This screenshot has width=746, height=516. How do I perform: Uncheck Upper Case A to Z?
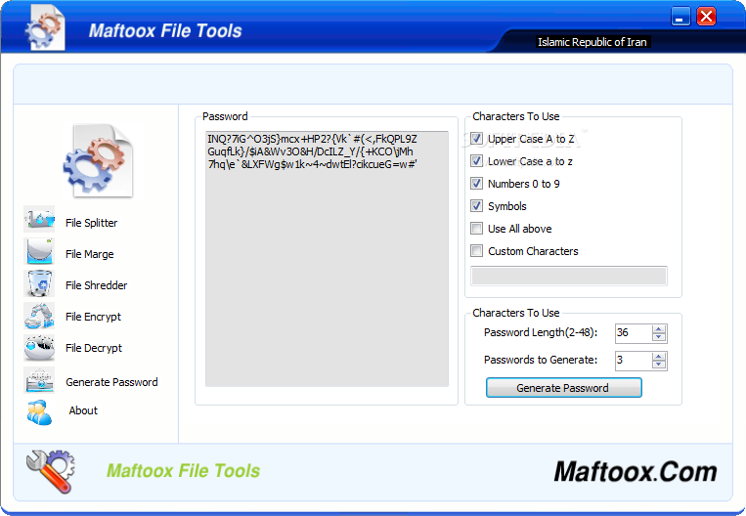(476, 139)
